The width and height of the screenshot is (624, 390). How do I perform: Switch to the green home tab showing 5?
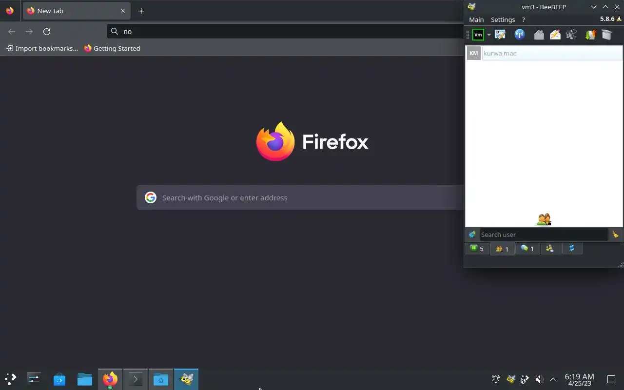coord(477,249)
